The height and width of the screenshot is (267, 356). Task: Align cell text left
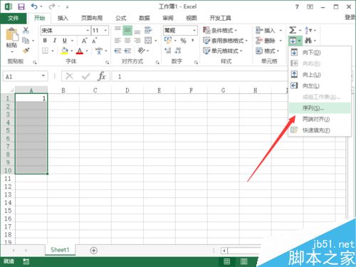[x=117, y=41]
